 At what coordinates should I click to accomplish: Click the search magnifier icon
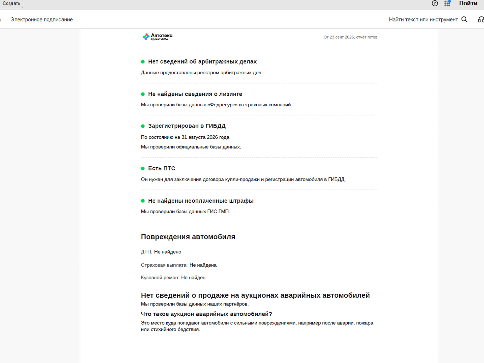pyautogui.click(x=464, y=19)
